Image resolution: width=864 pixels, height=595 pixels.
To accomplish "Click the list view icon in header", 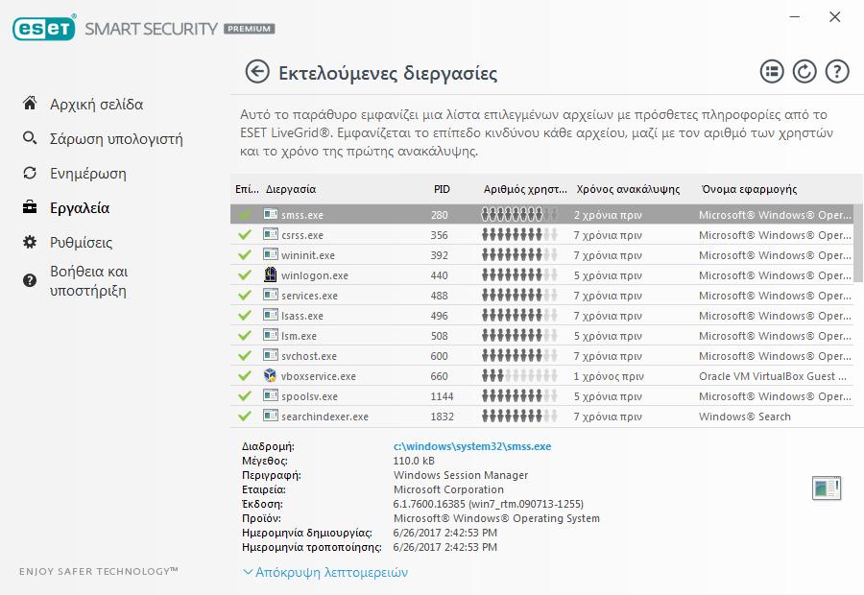I will 772,72.
